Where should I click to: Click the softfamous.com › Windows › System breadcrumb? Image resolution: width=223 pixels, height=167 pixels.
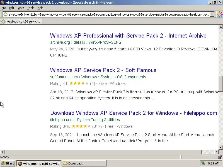pyautogui.click(x=98, y=77)
